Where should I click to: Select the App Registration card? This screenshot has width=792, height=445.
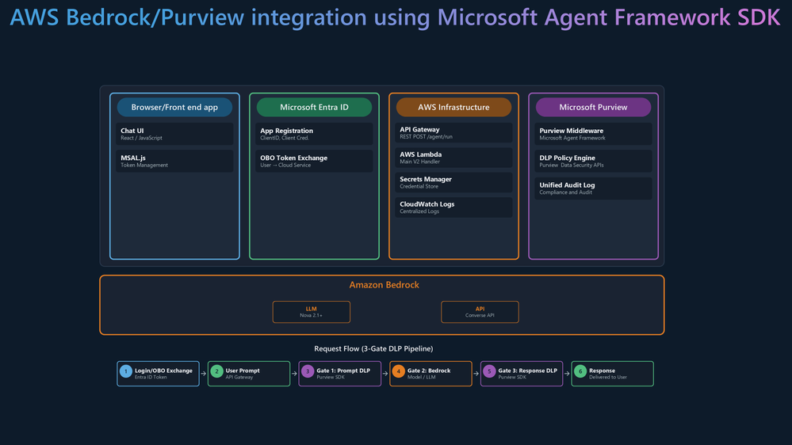314,134
